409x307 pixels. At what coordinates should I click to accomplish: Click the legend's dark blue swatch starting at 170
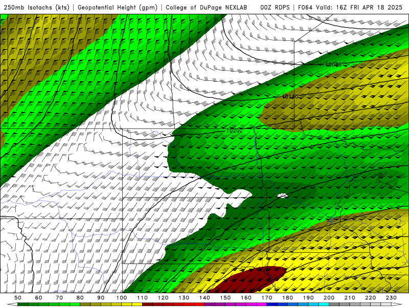coord(271,304)
